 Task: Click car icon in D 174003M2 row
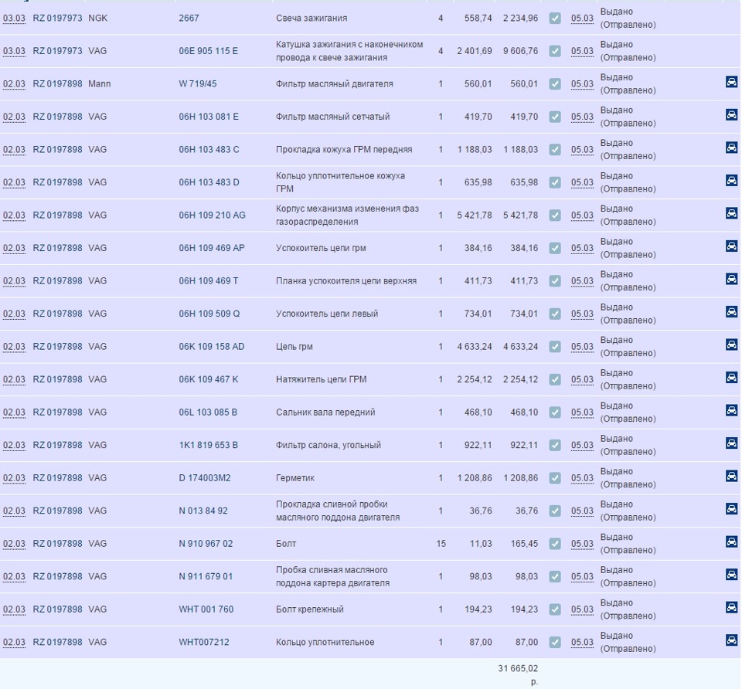pos(731,477)
